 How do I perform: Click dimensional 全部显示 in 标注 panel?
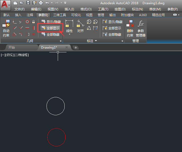(112, 28)
